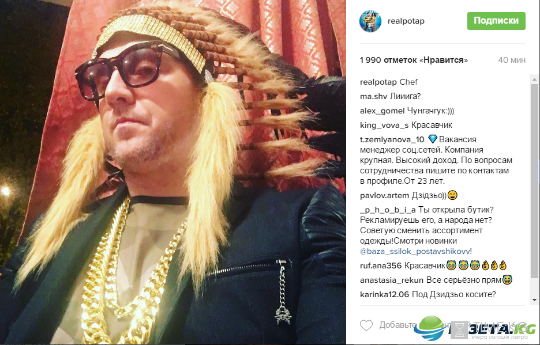Open realpotap username in the header
Image resolution: width=540 pixels, height=345 pixels.
click(x=406, y=21)
